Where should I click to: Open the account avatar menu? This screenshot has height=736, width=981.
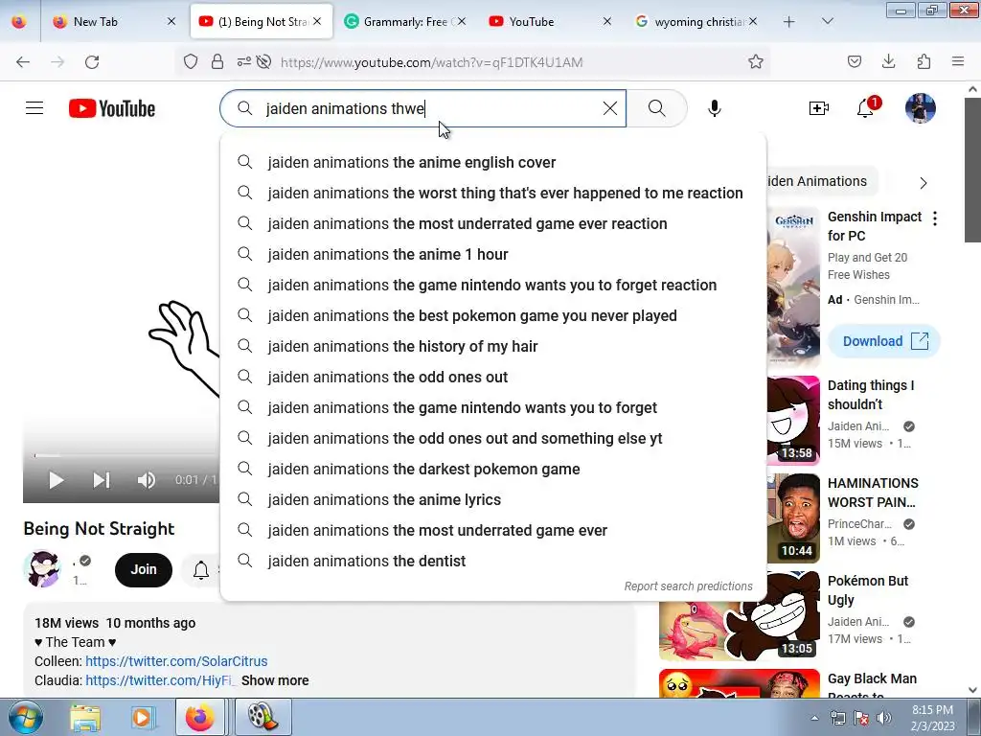(921, 108)
